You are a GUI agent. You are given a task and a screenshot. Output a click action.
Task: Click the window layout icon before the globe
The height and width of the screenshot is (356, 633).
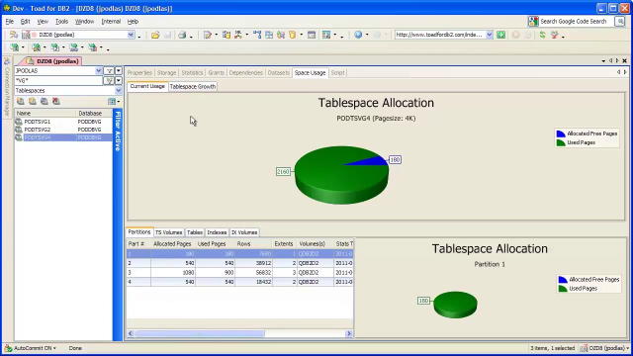click(326, 36)
